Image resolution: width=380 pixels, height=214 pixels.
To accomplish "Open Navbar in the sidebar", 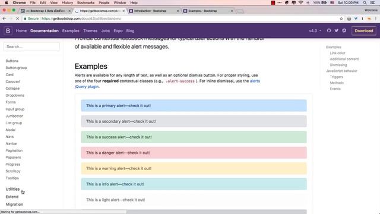I will pos(11,144).
